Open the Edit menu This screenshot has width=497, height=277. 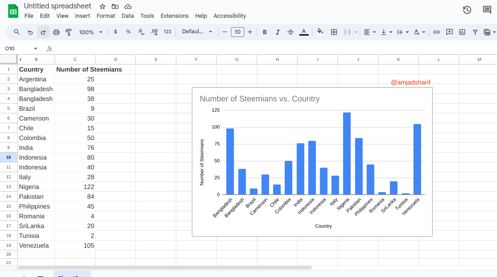(45, 16)
